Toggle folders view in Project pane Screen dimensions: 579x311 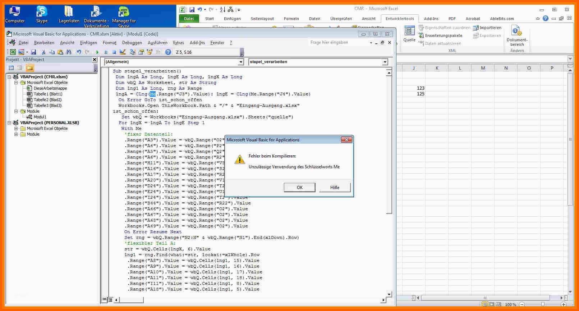[x=29, y=68]
